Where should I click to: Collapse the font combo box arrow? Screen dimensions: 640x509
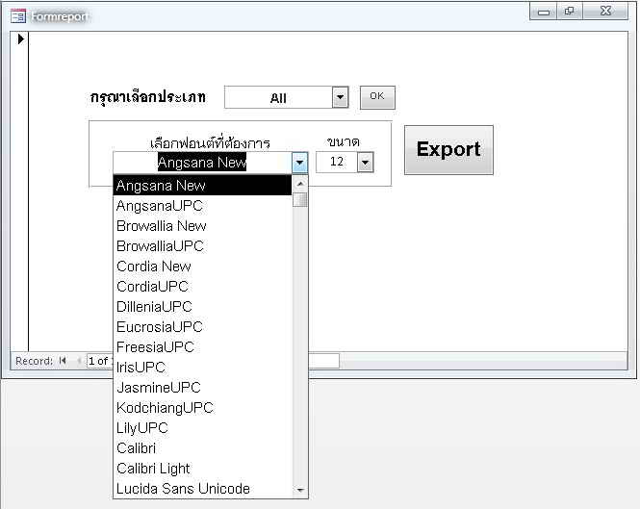(x=299, y=163)
